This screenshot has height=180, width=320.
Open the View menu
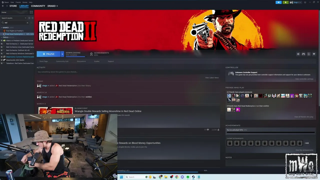tap(12, 2)
